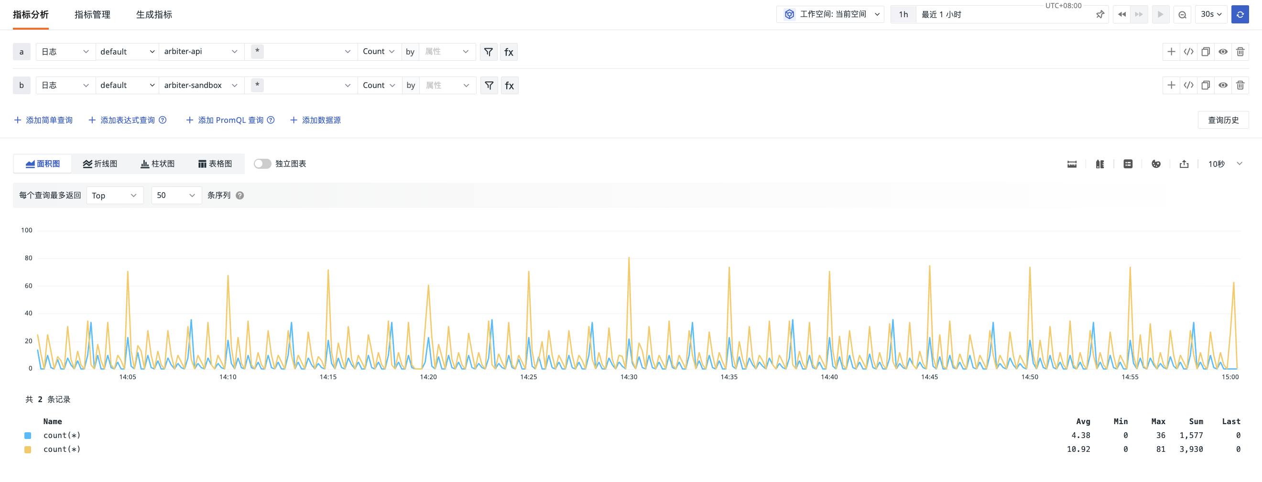The height and width of the screenshot is (482, 1262).
Task: Open the Count dropdown in query a
Action: [379, 52]
